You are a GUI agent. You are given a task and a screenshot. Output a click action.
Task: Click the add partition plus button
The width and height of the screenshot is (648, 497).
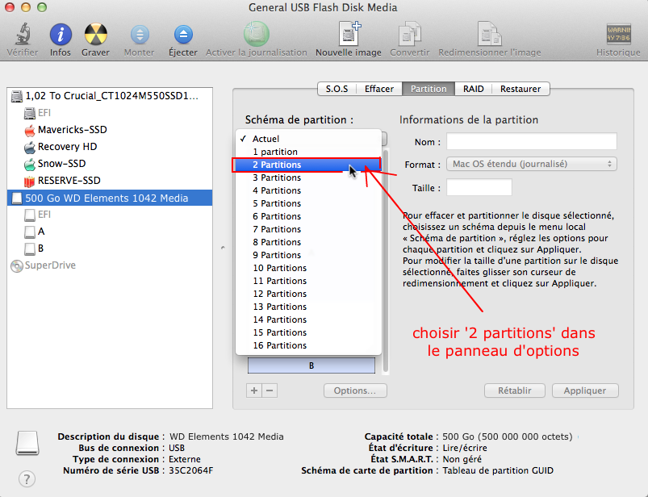254,390
